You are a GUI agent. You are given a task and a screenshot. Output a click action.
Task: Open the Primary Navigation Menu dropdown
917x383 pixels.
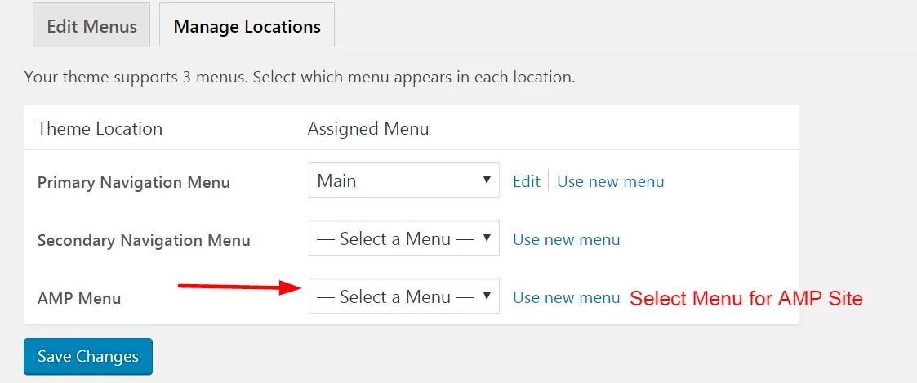point(404,180)
